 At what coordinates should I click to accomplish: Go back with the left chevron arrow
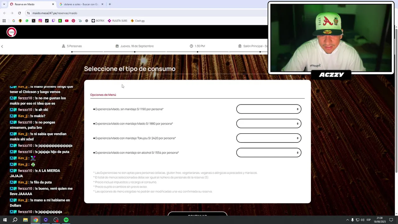point(2,46)
